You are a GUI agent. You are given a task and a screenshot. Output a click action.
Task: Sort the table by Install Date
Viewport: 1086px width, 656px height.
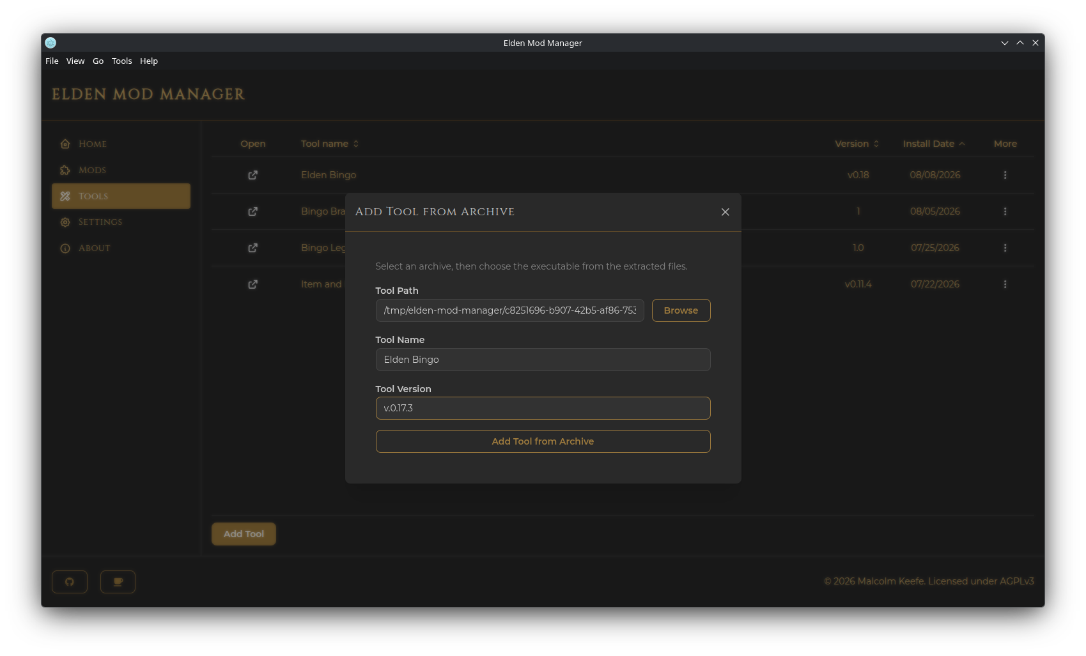click(934, 144)
